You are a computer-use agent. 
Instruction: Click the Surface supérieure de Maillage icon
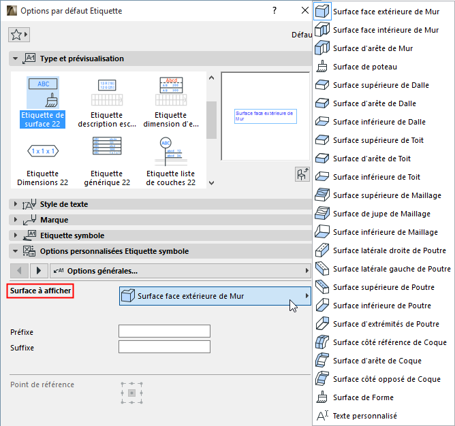coord(321,195)
